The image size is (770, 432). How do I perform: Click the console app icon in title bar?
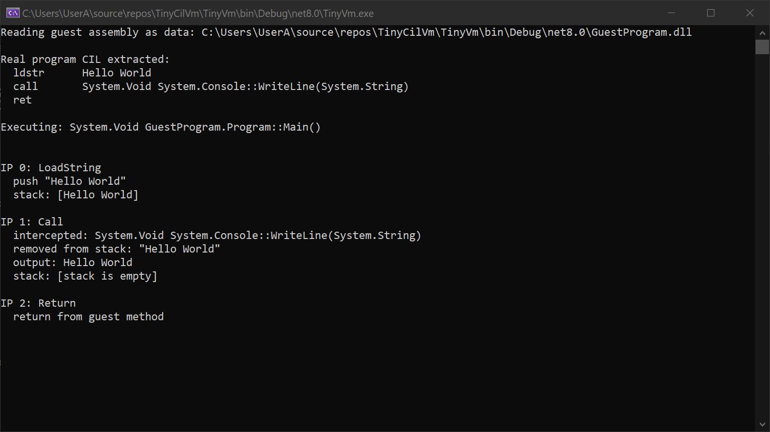pos(13,13)
